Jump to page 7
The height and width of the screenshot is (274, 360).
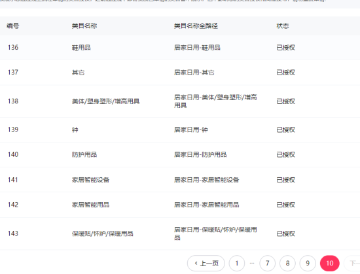(267, 264)
